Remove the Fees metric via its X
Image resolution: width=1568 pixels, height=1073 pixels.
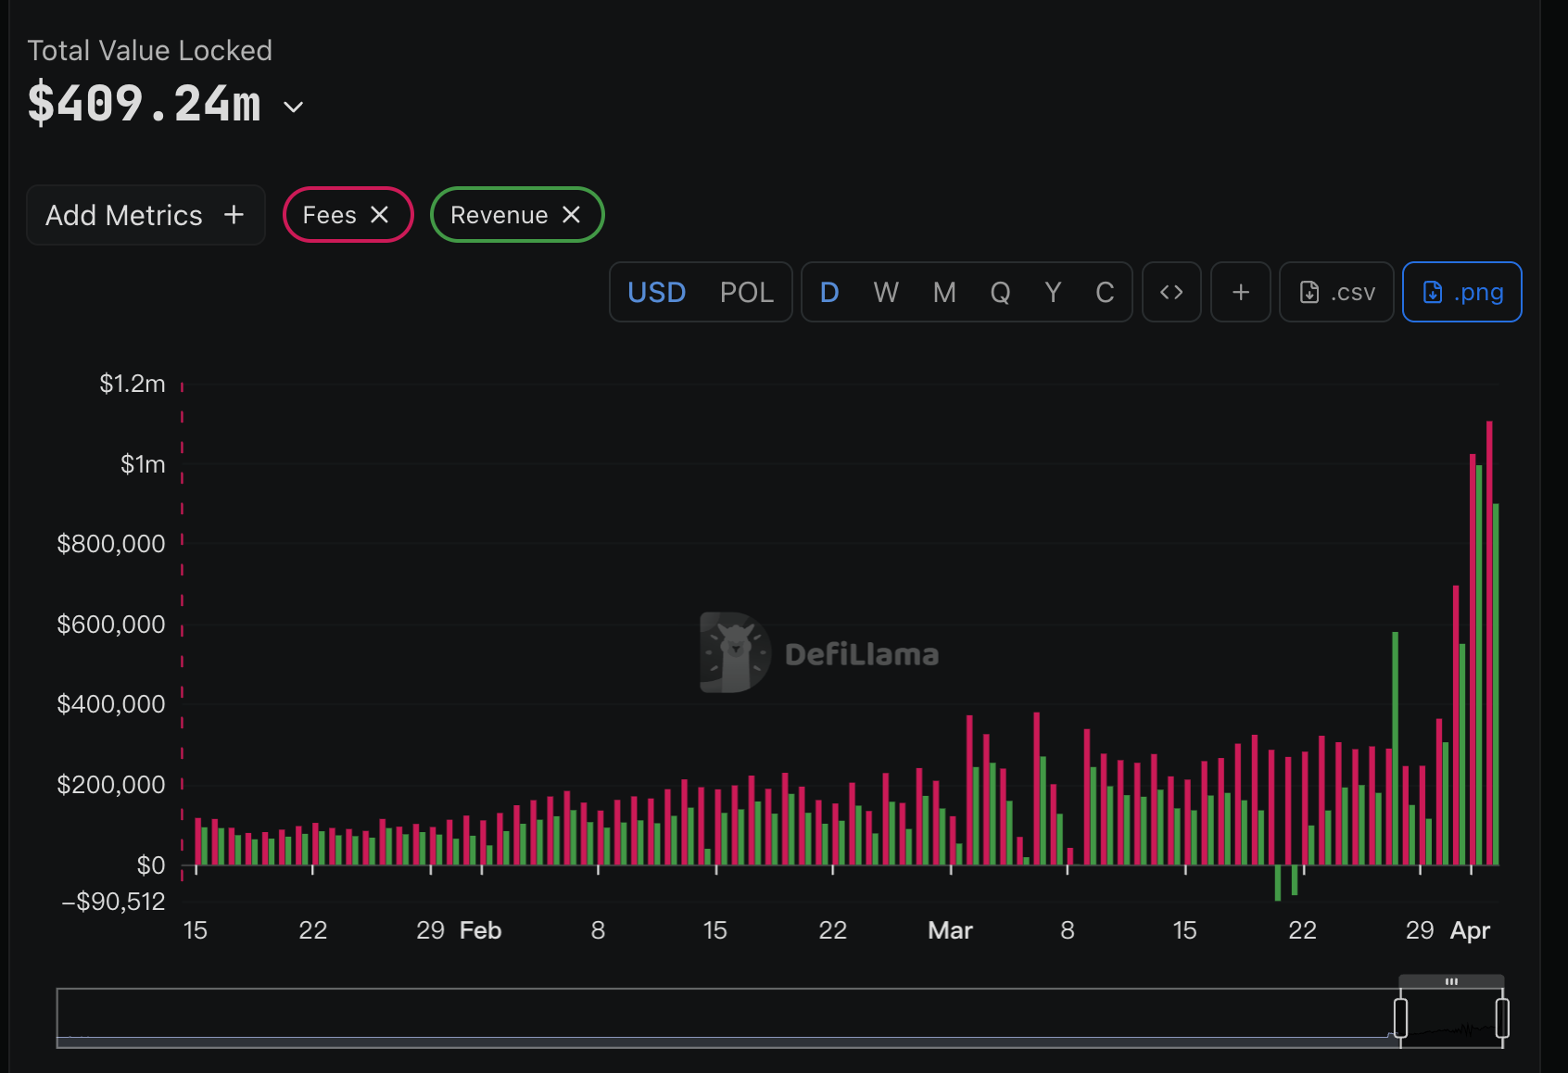click(x=379, y=215)
